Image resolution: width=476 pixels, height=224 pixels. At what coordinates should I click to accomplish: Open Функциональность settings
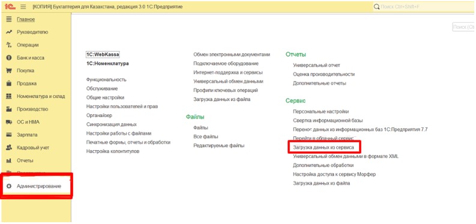pyautogui.click(x=106, y=79)
